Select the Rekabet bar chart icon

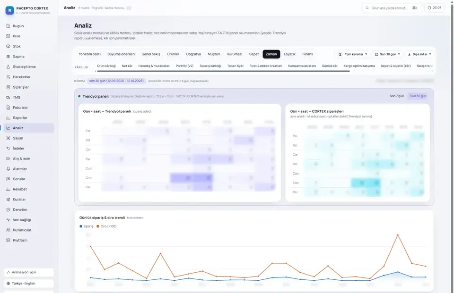(x=8, y=189)
